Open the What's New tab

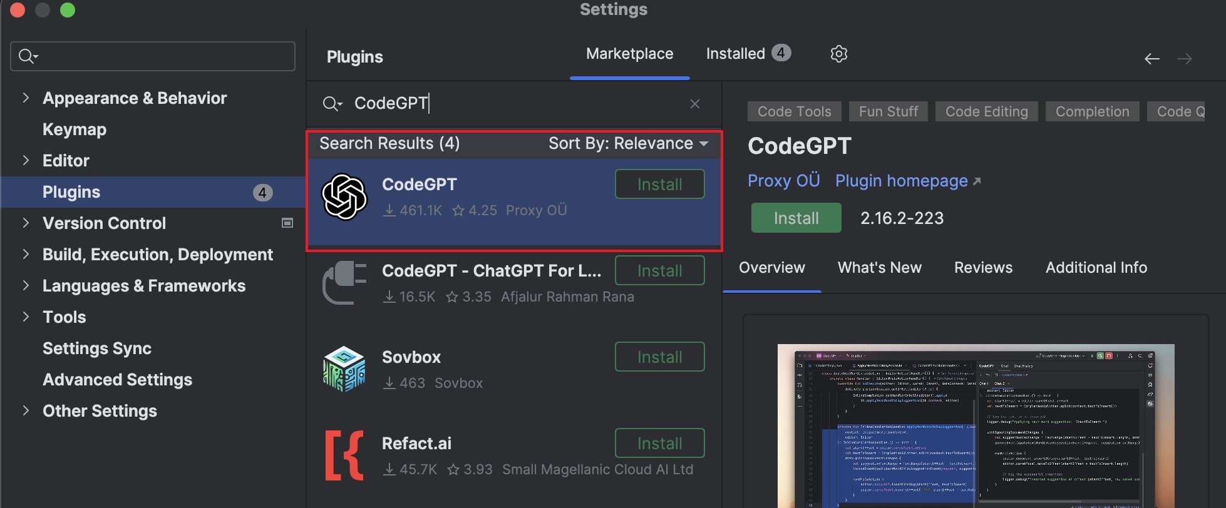[x=879, y=268]
